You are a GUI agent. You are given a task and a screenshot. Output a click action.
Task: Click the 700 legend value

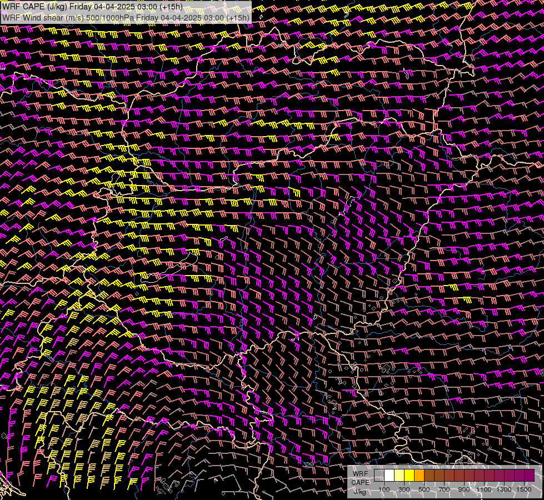pos(444,489)
